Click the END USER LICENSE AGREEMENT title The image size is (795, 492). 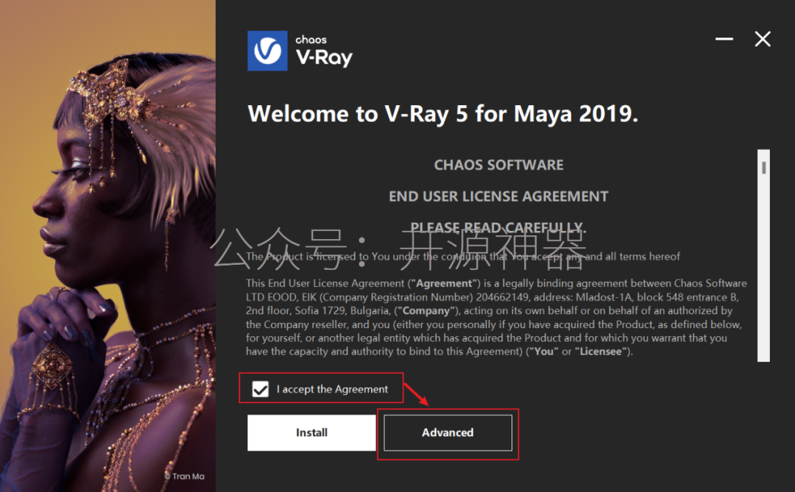[x=498, y=196]
